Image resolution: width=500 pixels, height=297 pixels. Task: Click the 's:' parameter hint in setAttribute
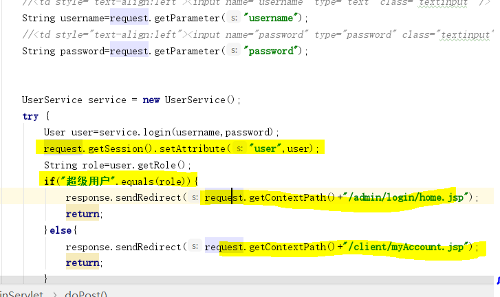click(240, 148)
